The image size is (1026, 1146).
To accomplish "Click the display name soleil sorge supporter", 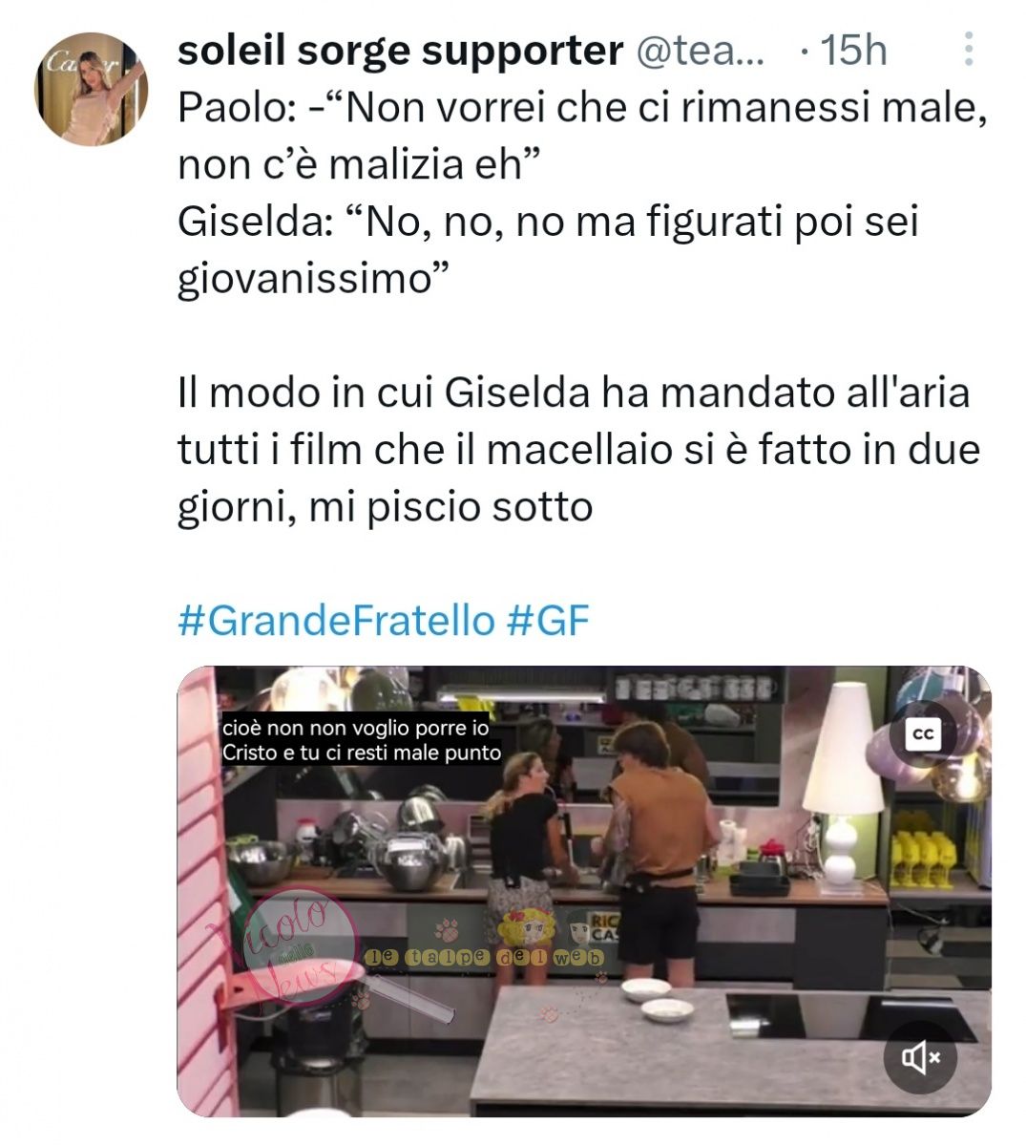I will 401,51.
